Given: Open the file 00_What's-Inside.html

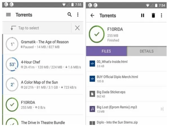Looking at the screenshot, I should point(126,63).
